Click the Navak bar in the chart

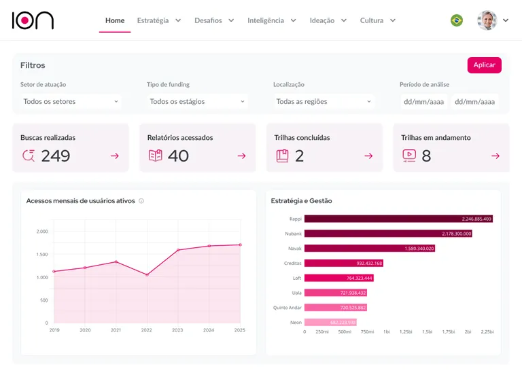pos(370,248)
